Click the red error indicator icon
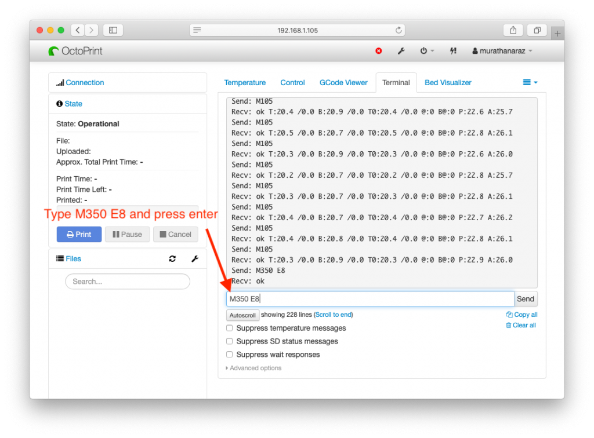Viewport: 594px width, 438px height. click(x=378, y=50)
